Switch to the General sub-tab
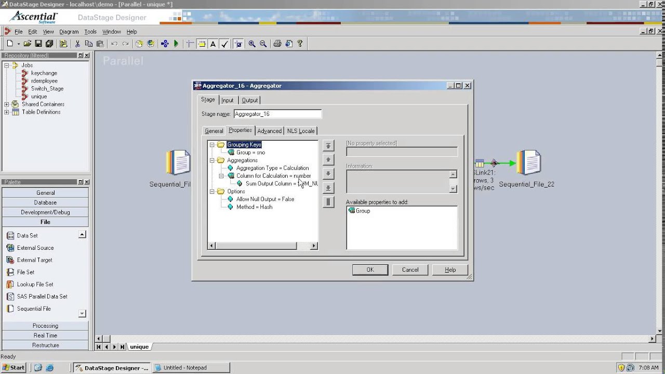Screen dimensions: 665x374 point(214,131)
